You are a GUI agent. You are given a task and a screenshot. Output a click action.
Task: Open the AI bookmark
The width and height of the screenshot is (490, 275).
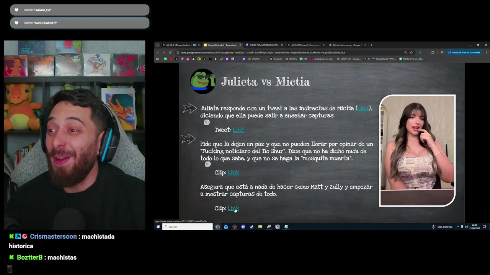[x=366, y=59]
